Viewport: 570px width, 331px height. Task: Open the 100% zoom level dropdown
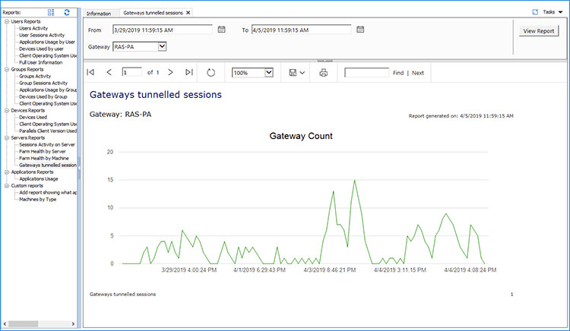pyautogui.click(x=268, y=73)
